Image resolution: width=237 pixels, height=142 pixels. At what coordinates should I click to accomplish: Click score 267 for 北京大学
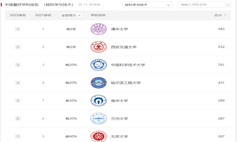coord(221,136)
